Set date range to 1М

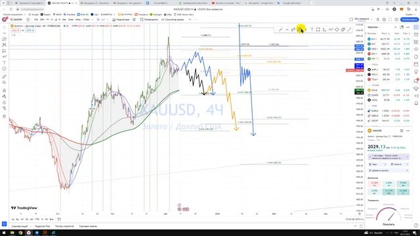[22, 220]
